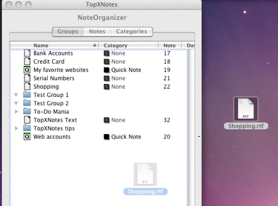The image size is (278, 206).
Task: Click the None category of Bank Accounts
Action: [x=118, y=53]
